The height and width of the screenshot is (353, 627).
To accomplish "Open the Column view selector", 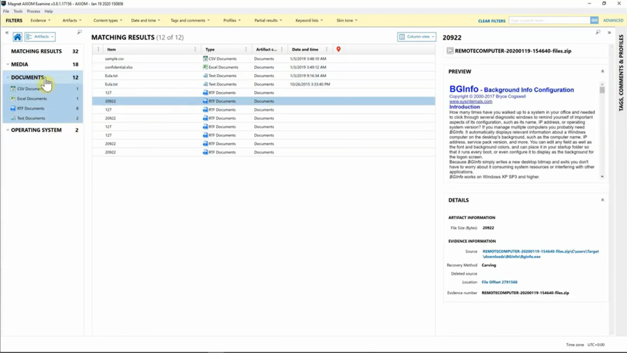I will click(416, 37).
